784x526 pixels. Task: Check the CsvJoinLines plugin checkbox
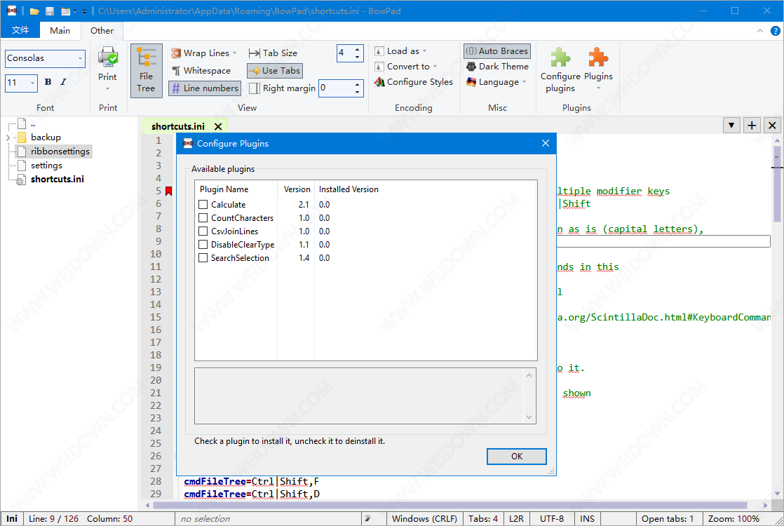coord(203,231)
